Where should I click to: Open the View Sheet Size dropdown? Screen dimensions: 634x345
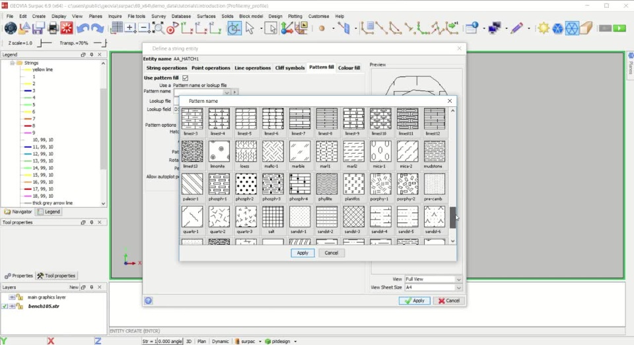point(459,288)
